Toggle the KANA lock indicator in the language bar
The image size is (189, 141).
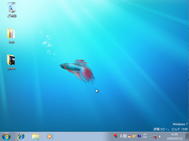pos(145,137)
